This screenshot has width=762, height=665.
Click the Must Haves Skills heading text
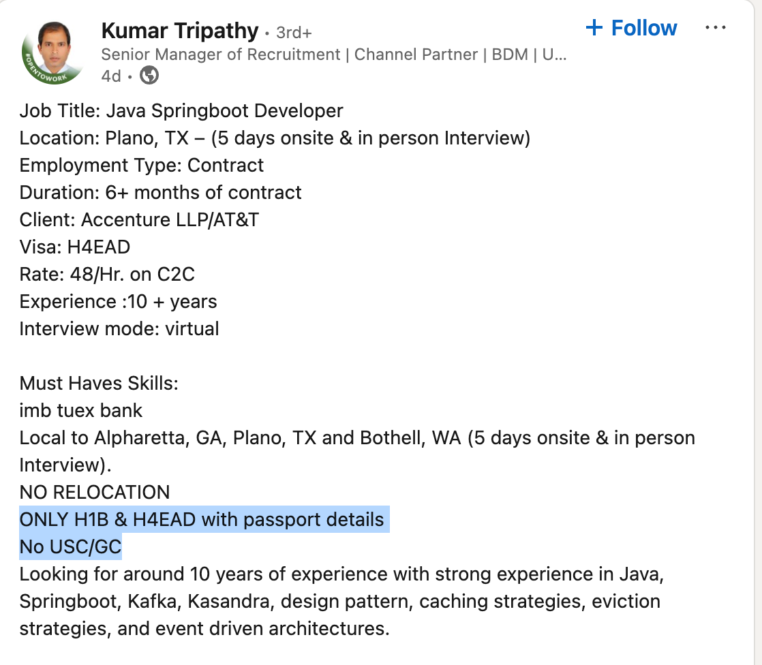coord(99,383)
